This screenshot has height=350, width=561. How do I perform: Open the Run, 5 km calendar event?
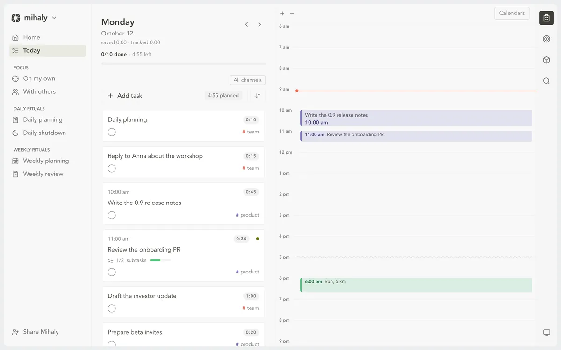[416, 285]
